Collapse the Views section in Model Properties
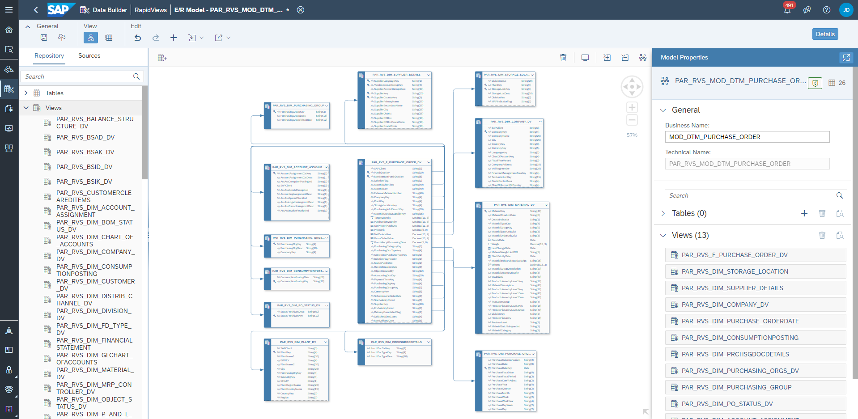The height and width of the screenshot is (419, 858). (663, 235)
